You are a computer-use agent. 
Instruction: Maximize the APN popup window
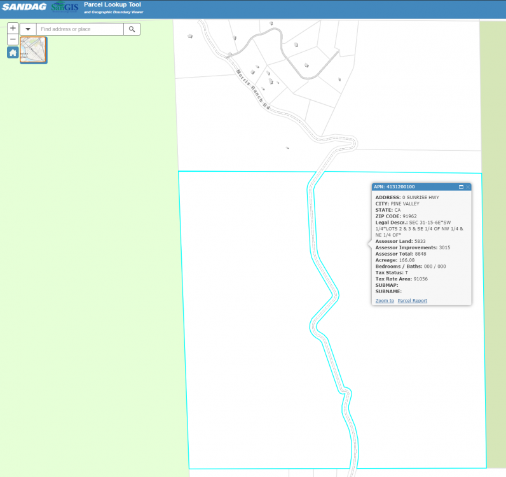pyautogui.click(x=461, y=187)
